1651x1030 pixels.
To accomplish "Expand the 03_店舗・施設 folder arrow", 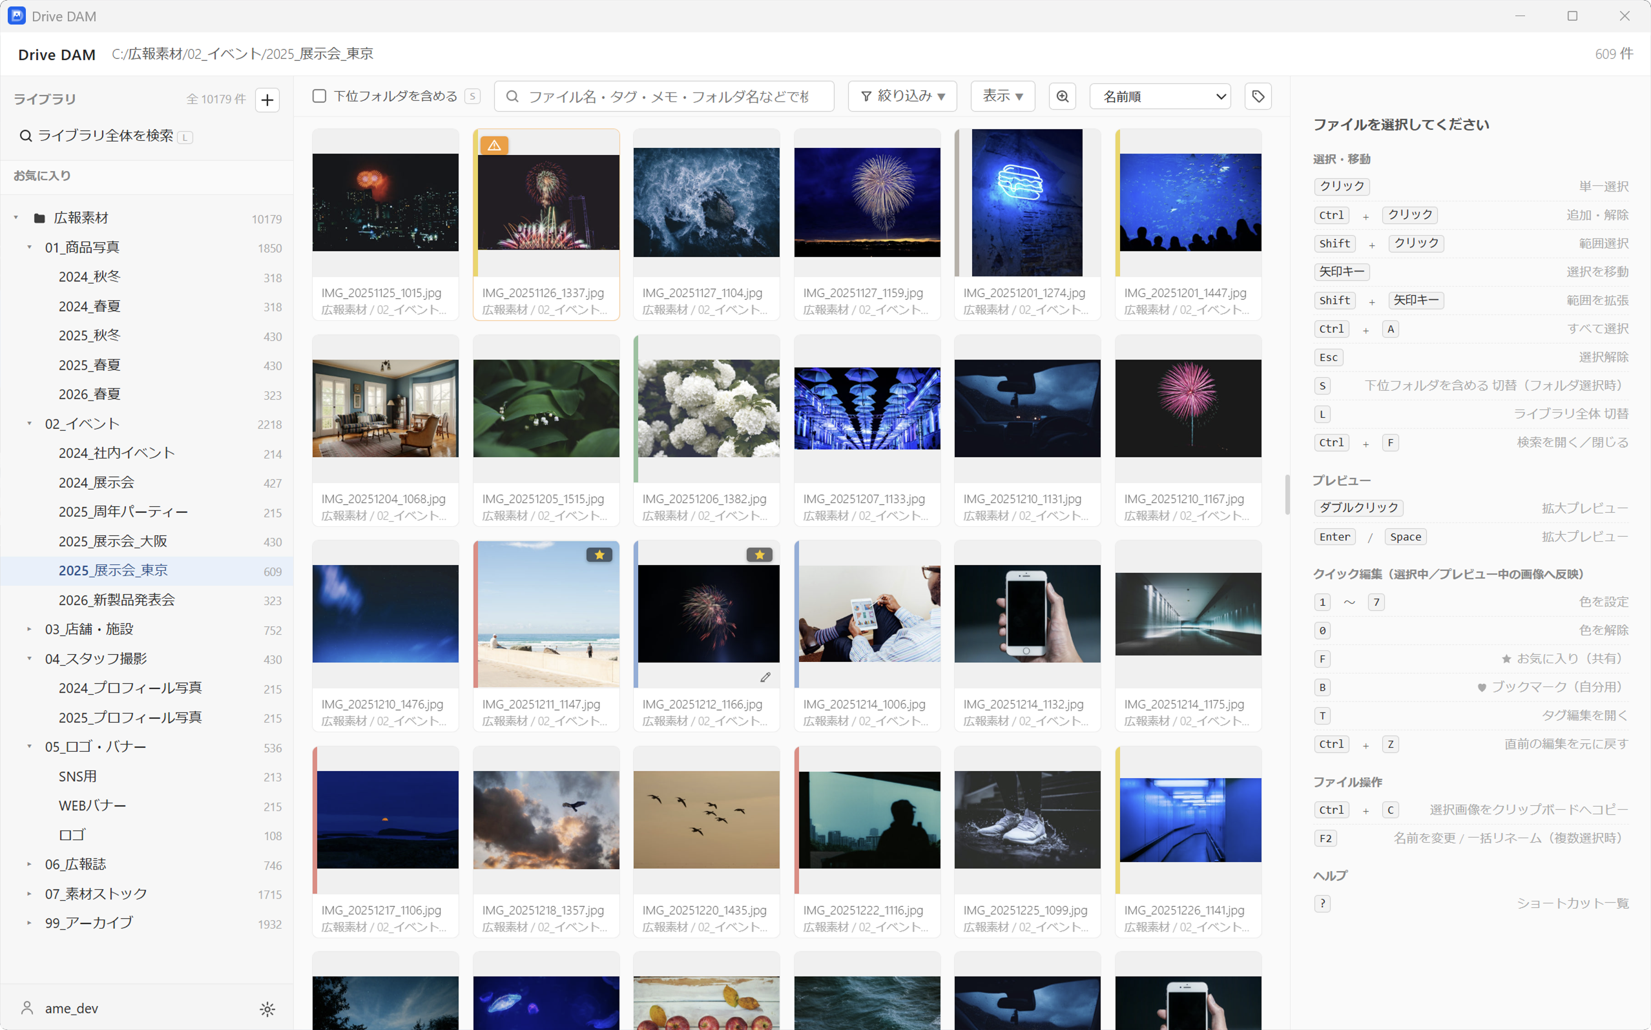I will (29, 630).
